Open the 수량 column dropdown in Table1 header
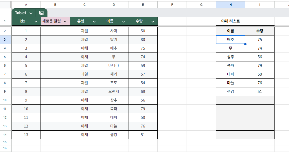This screenshot has width=289, height=152. pyautogui.click(x=153, y=22)
